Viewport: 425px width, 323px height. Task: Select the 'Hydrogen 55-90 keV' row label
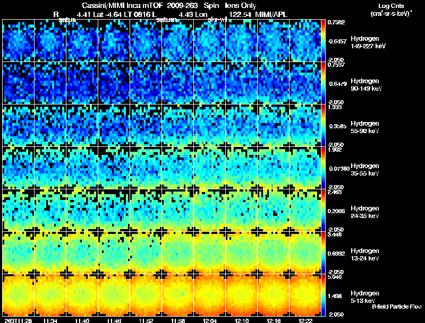365,127
